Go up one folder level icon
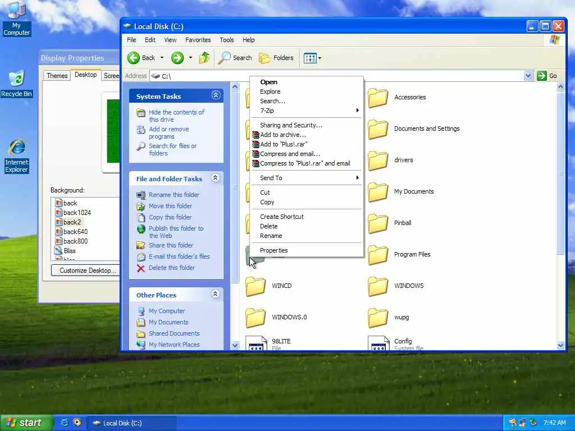This screenshot has width=575, height=431. coord(204,58)
